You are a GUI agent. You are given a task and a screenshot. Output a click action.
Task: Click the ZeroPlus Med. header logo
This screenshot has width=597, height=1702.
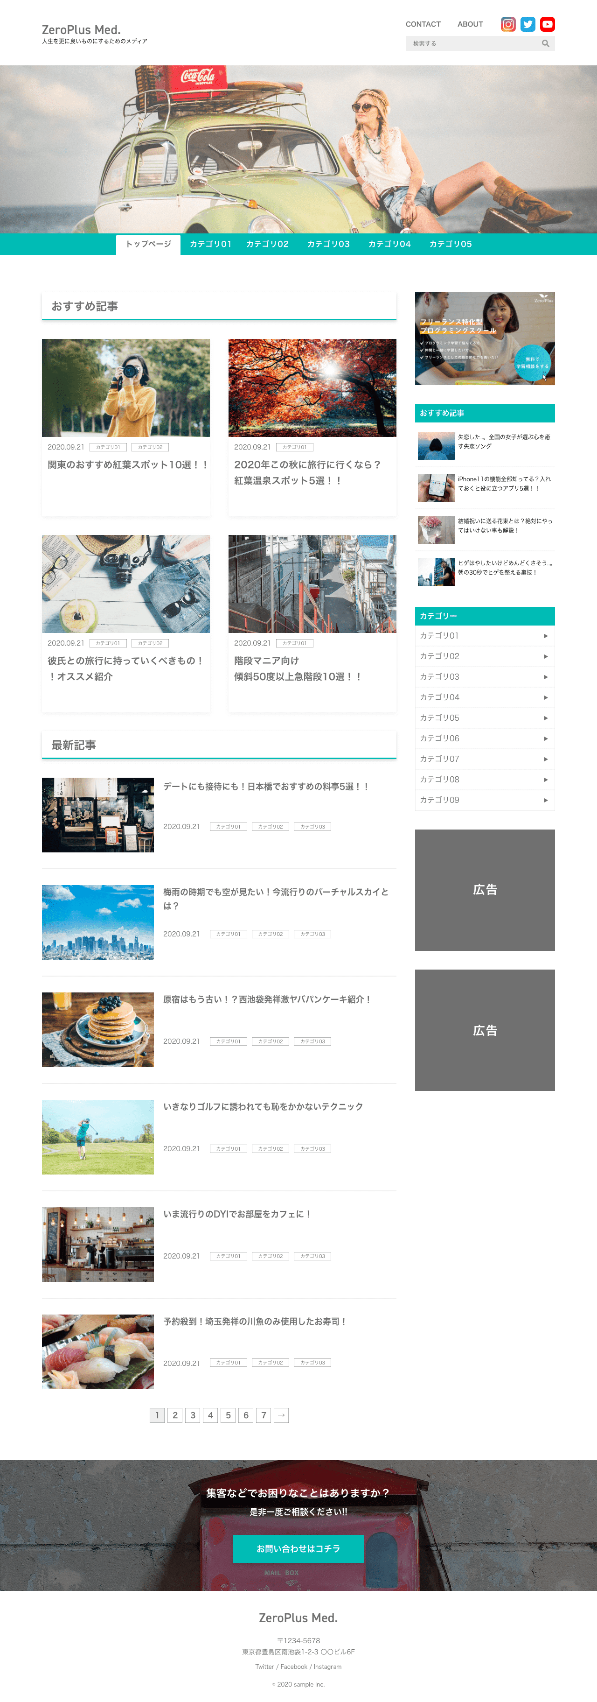tap(81, 30)
